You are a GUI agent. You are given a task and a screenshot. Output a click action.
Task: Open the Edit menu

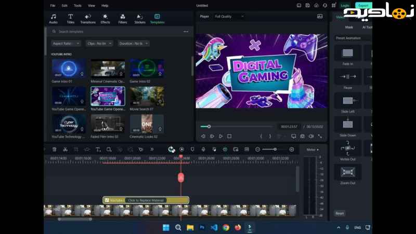click(64, 6)
